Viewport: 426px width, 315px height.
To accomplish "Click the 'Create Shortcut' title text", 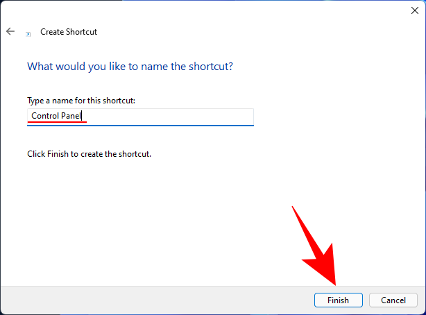I will click(x=69, y=32).
